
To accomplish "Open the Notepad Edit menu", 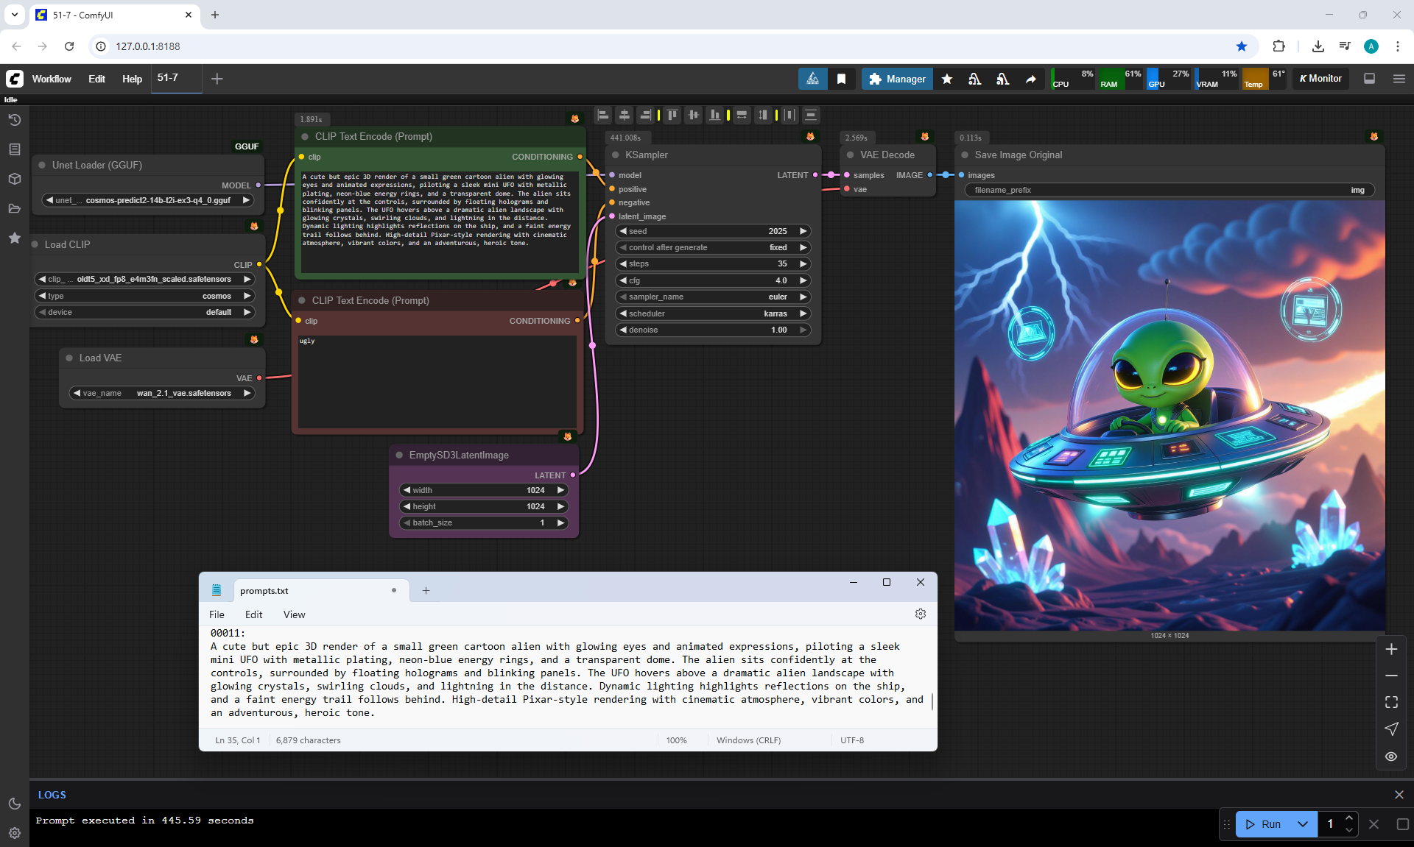I will pos(253,614).
